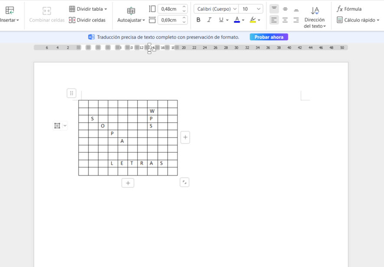Click Probar ahora button
Viewport: 384px width, 267px height.
tap(269, 37)
